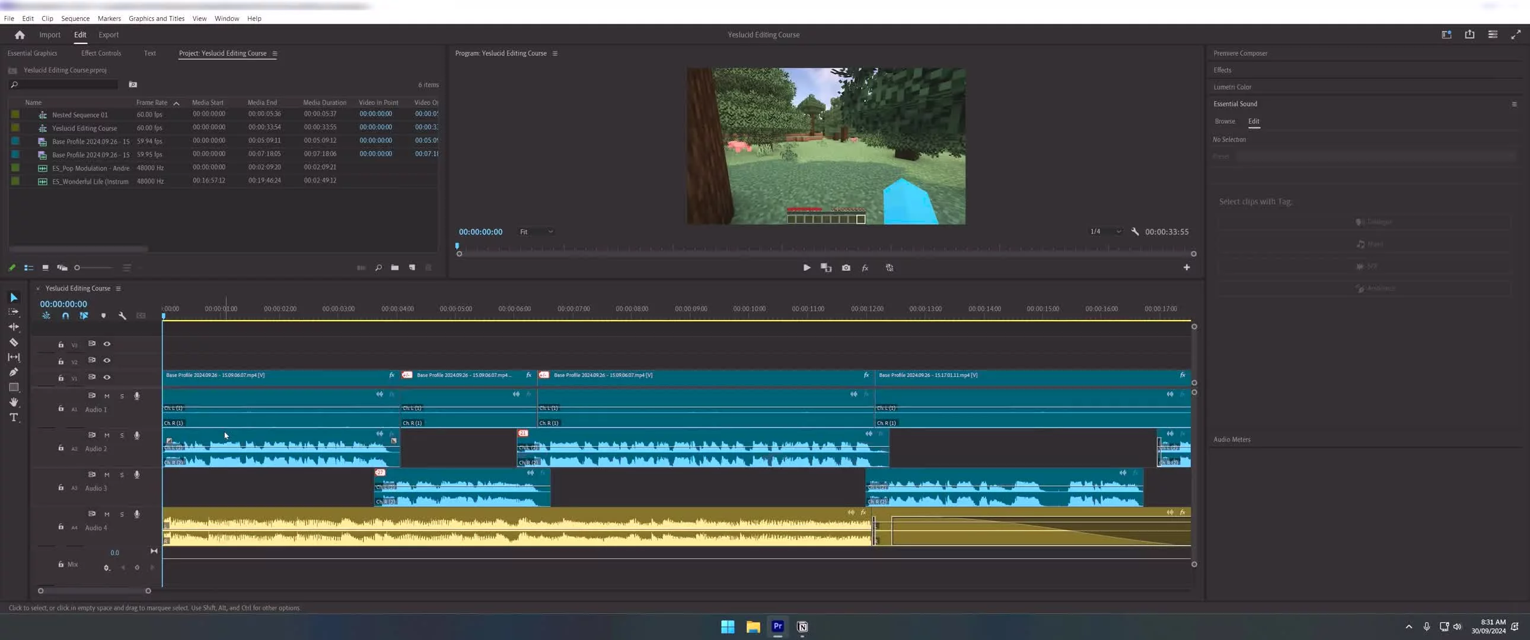
Task: Open the Effects panel
Action: click(1222, 70)
